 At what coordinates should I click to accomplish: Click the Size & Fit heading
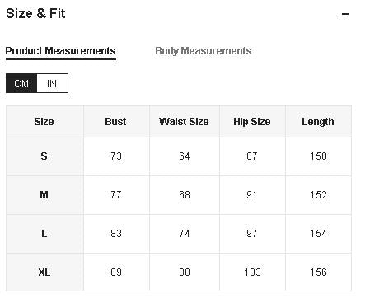coord(35,13)
